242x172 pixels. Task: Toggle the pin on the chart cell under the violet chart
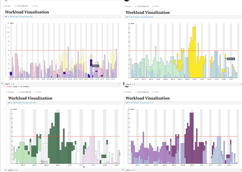pyautogui.click(x=123, y=170)
